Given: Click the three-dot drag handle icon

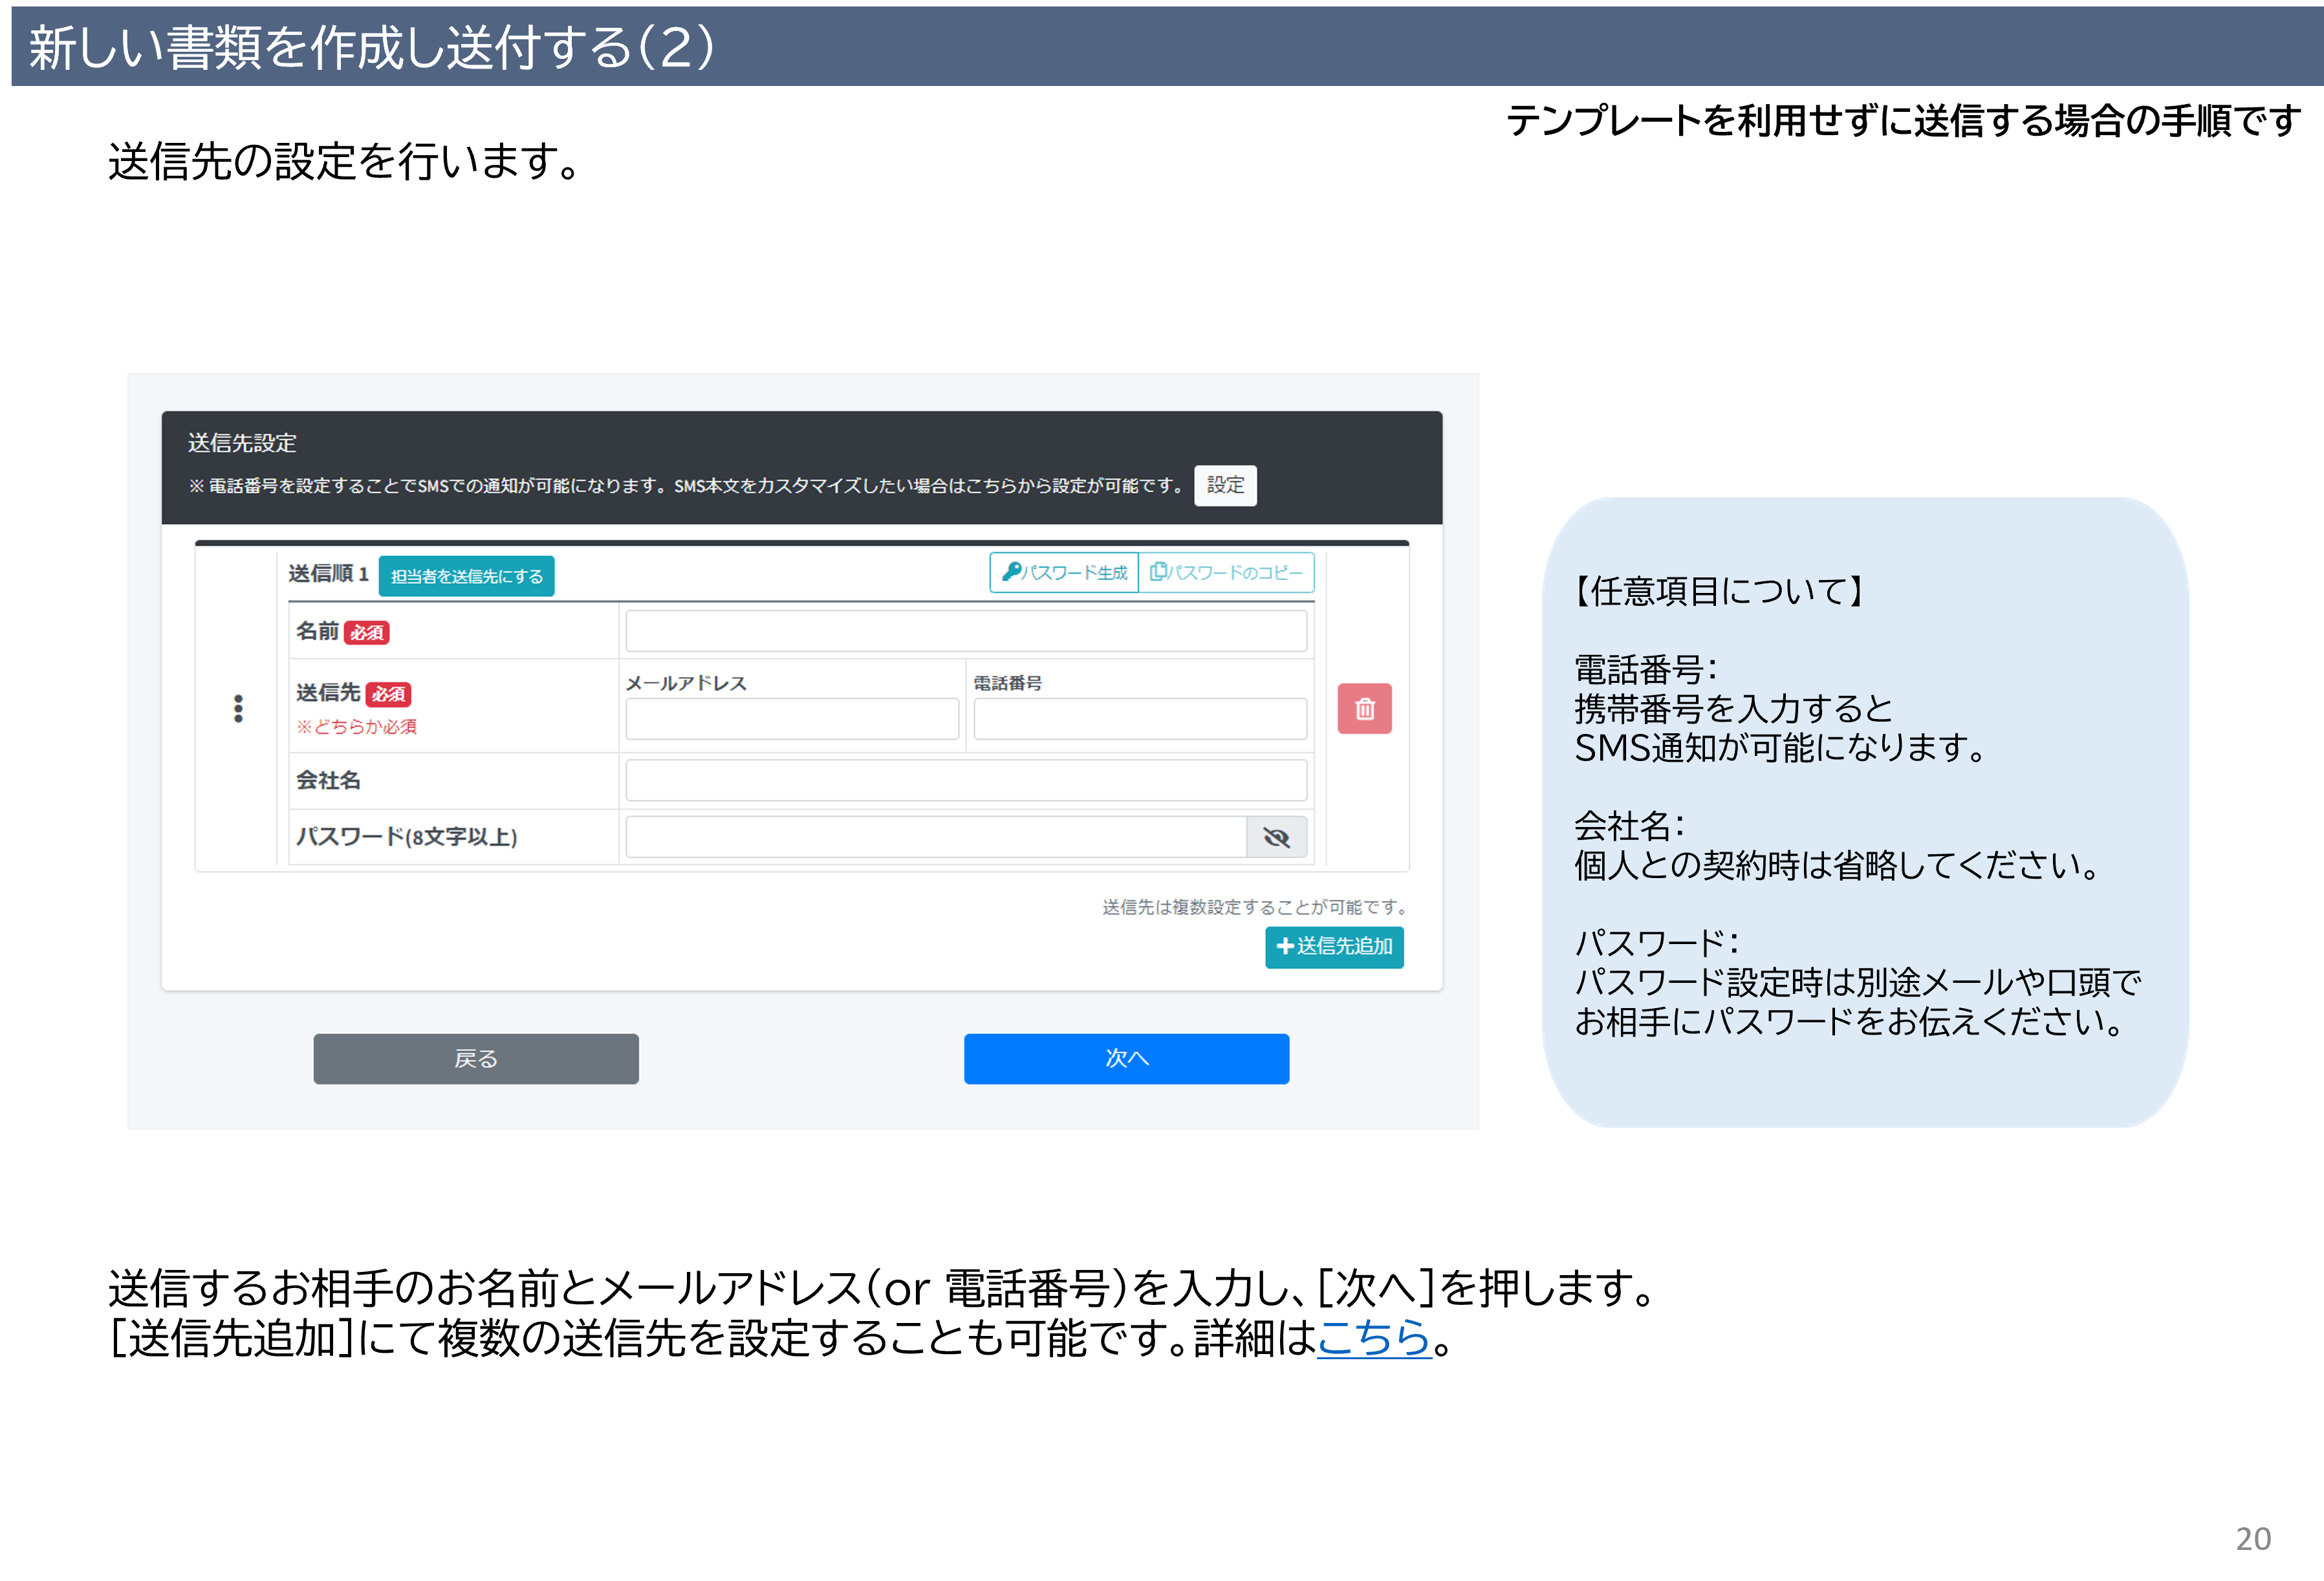Looking at the screenshot, I should click(238, 709).
